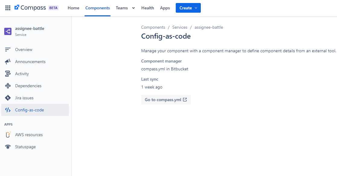Open the Teams menu
The width and height of the screenshot is (337, 176).
point(122,8)
